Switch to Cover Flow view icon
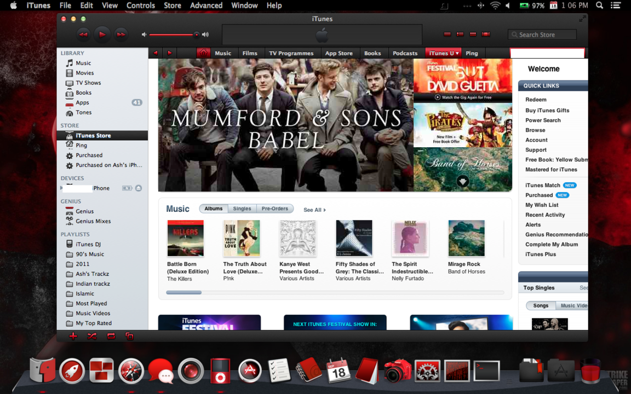 click(486, 34)
